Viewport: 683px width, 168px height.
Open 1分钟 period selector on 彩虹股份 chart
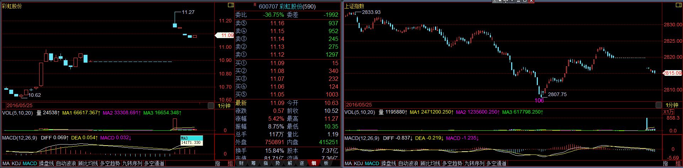click(224, 105)
